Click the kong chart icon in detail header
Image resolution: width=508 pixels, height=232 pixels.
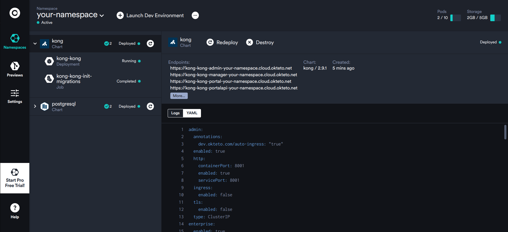(173, 42)
